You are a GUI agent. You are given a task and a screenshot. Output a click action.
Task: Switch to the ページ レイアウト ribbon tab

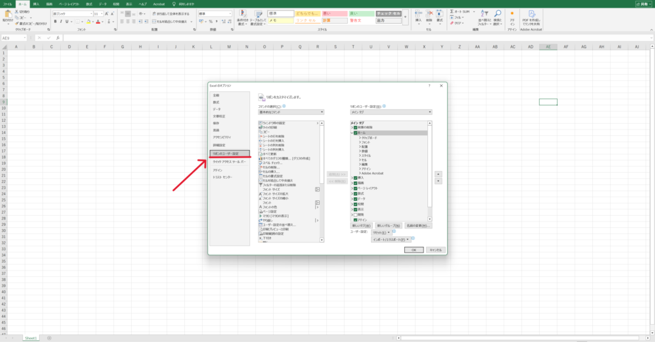[x=68, y=3]
